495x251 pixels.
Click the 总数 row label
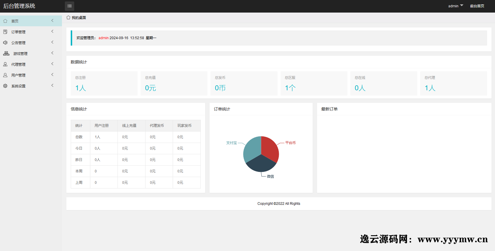tap(79, 137)
